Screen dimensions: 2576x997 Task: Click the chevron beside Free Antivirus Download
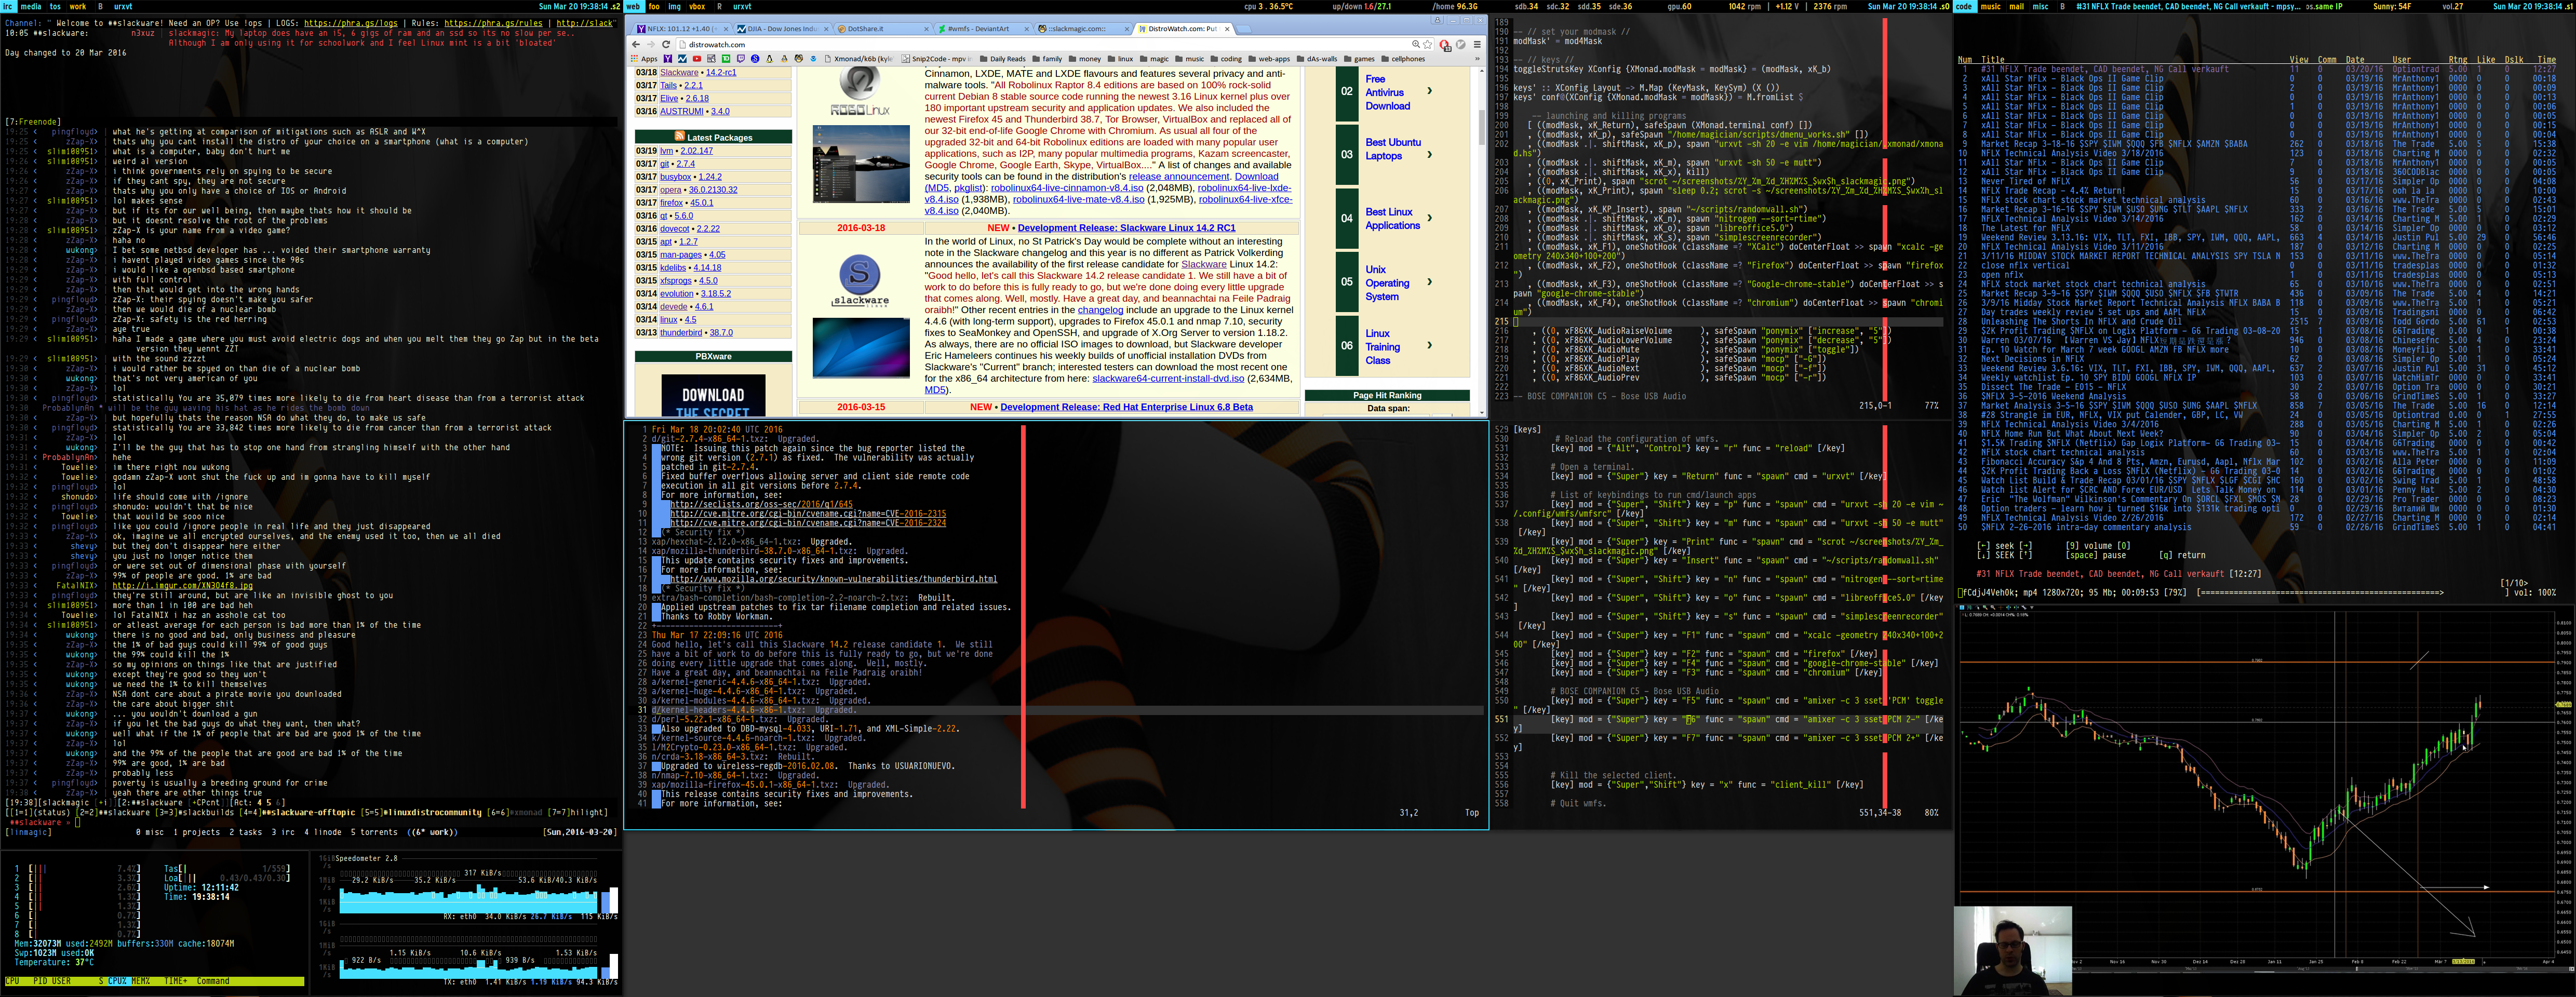(x=1429, y=91)
